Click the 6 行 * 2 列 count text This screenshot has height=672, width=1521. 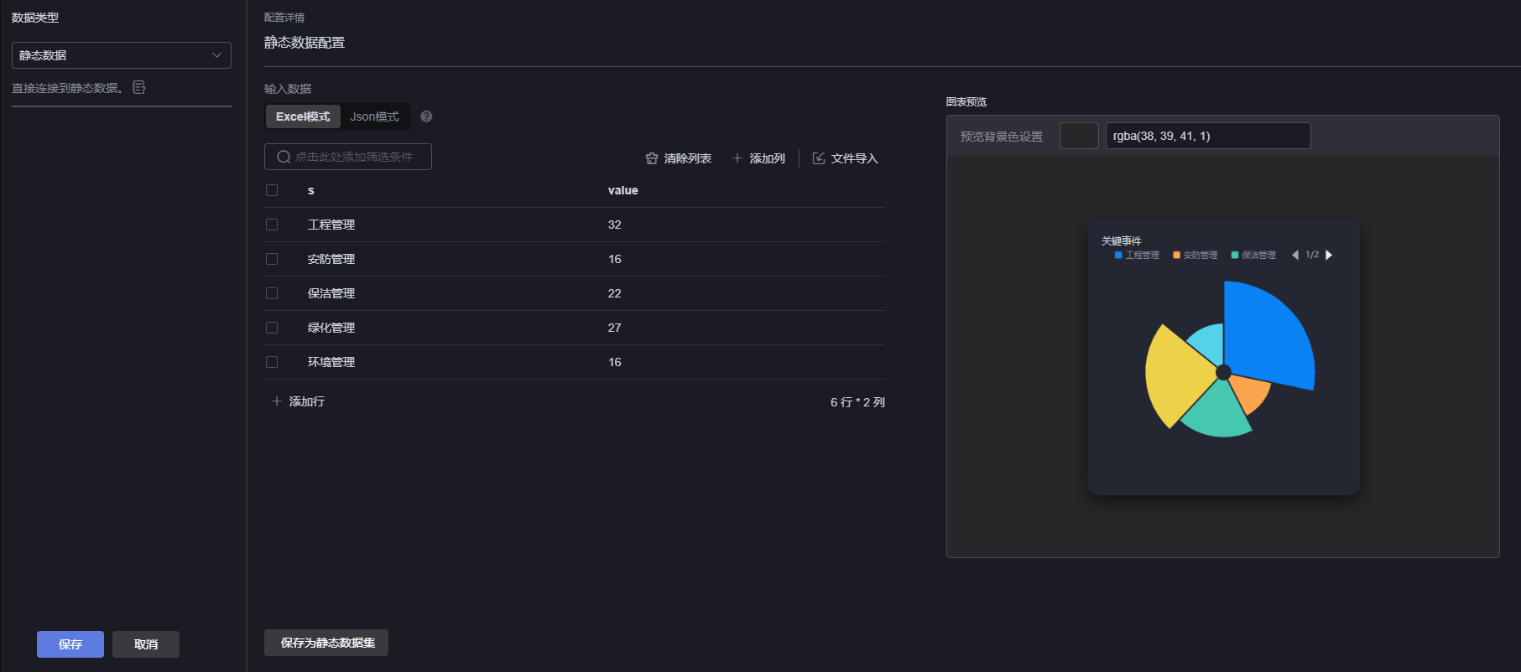[x=857, y=402]
